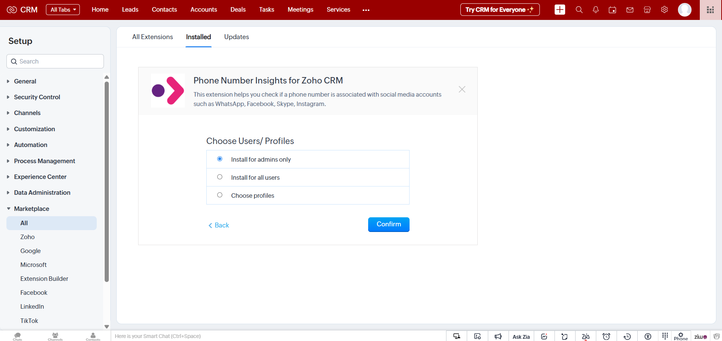
Task: Select Install for admins only radio
Action: tap(220, 159)
